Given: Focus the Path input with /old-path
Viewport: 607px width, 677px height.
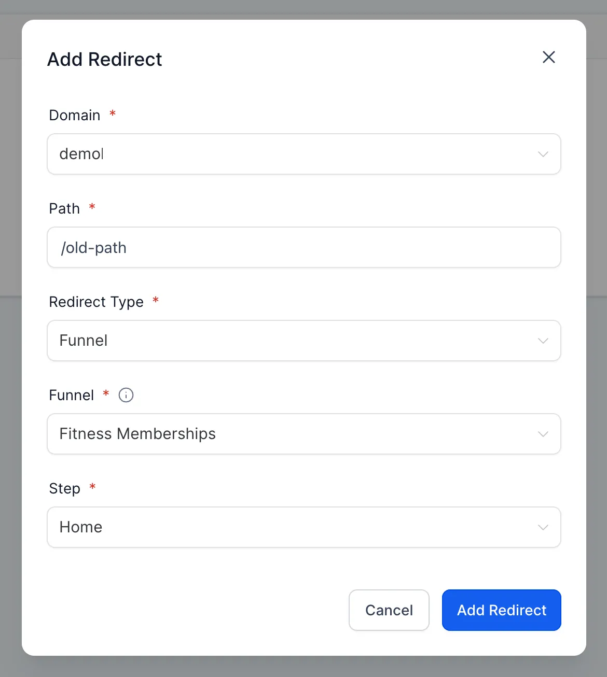Looking at the screenshot, I should click(303, 248).
